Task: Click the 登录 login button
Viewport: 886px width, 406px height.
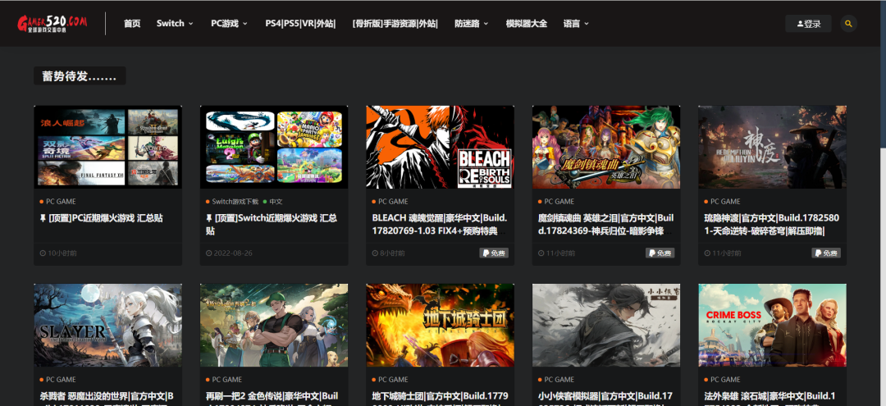Action: 808,24
